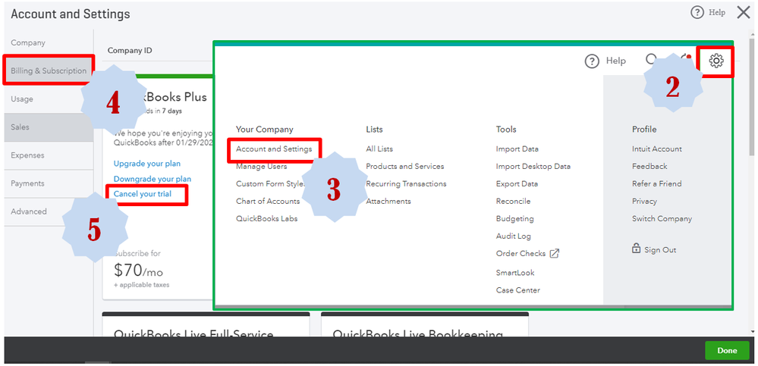758x366 pixels.
Task: Open Intuit Account profile
Action: (657, 149)
